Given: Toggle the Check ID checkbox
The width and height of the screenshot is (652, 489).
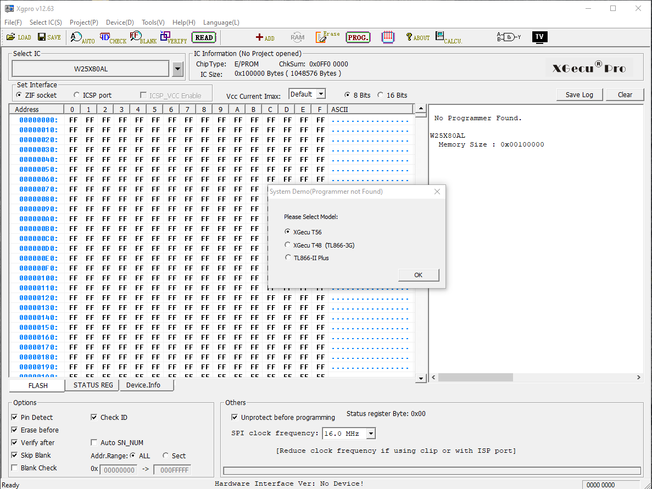Looking at the screenshot, I should click(94, 417).
